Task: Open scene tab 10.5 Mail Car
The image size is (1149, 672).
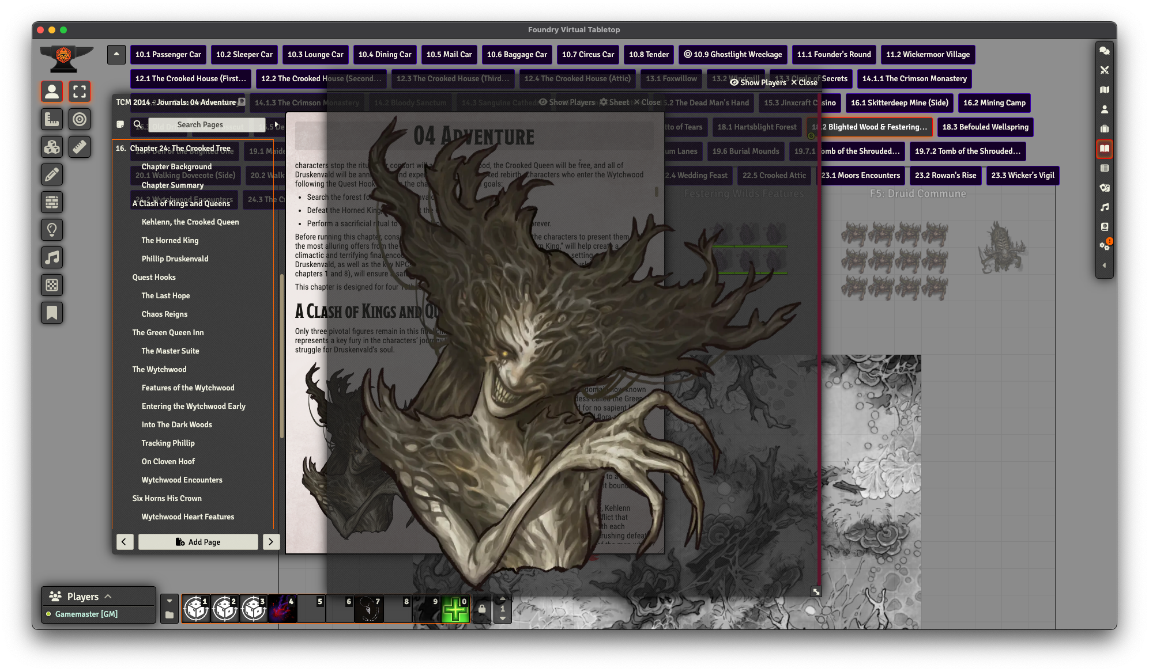Action: tap(449, 54)
